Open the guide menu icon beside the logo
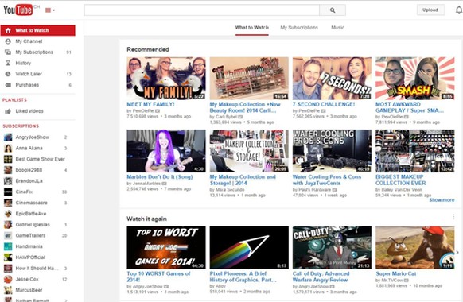 pos(49,10)
